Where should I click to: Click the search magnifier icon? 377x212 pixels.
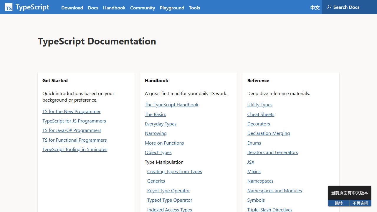pyautogui.click(x=329, y=7)
